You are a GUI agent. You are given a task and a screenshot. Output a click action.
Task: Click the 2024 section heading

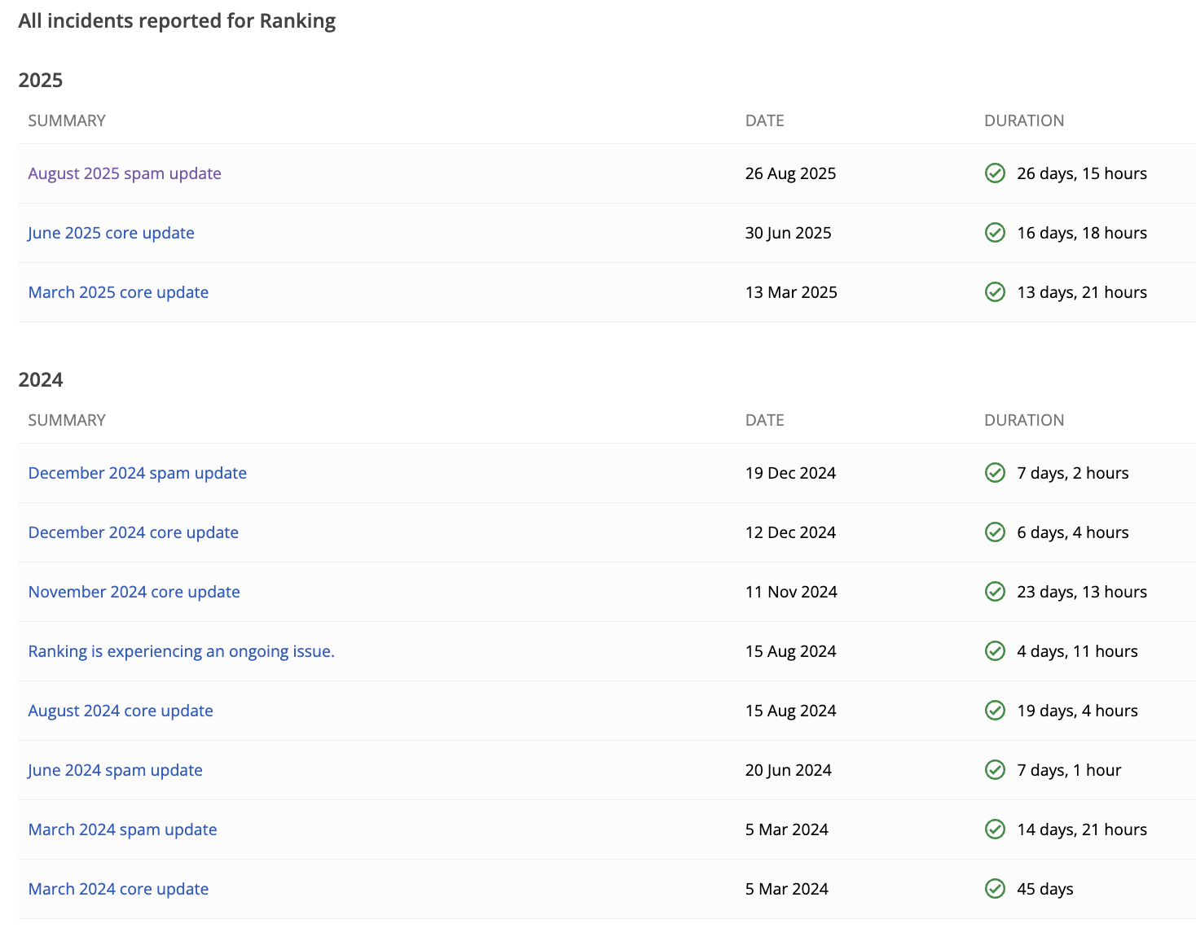click(x=41, y=380)
